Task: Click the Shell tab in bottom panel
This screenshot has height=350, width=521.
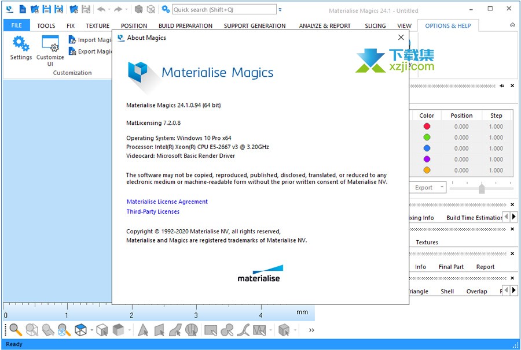Action: [x=447, y=291]
